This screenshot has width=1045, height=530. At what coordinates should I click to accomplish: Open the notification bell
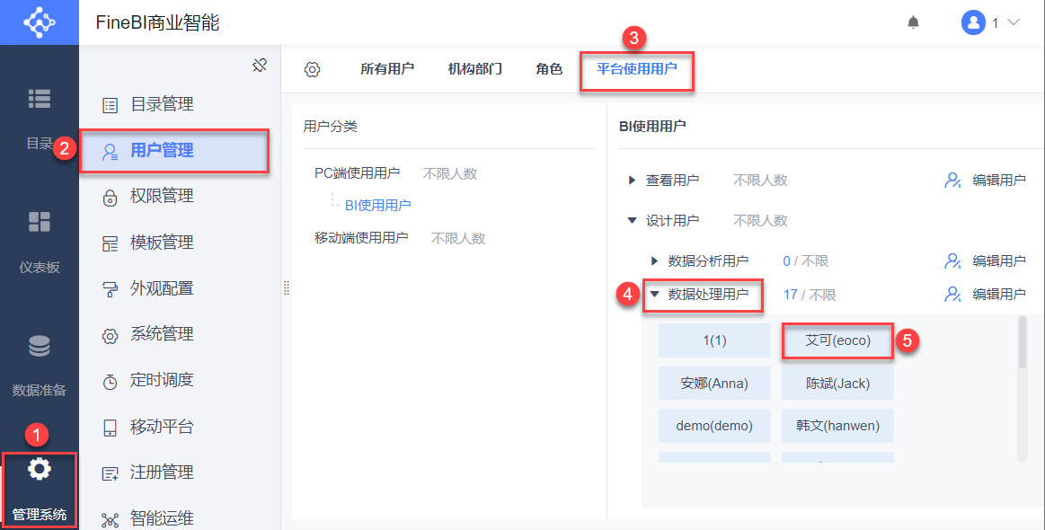point(913,22)
